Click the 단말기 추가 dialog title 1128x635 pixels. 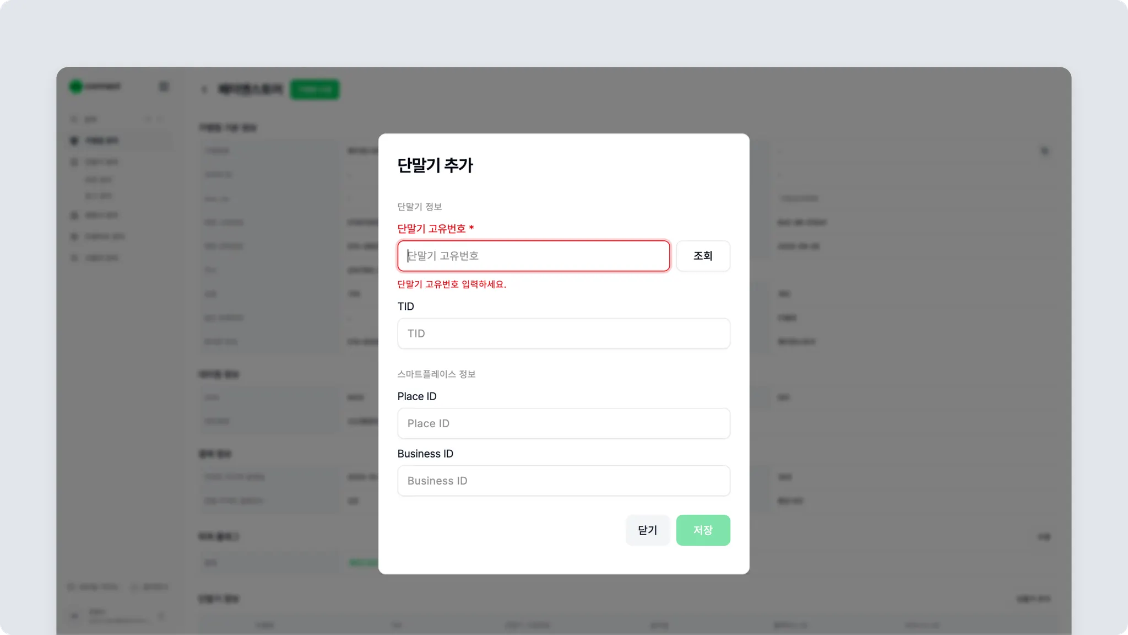(435, 165)
